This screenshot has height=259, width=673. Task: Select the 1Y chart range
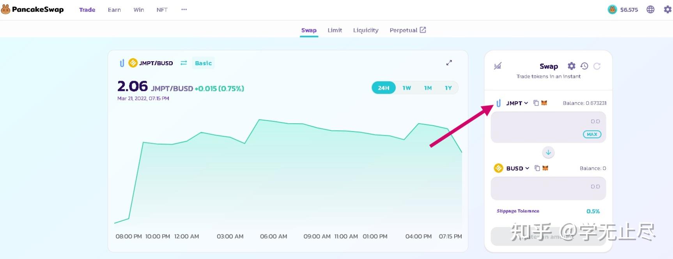[x=448, y=88]
